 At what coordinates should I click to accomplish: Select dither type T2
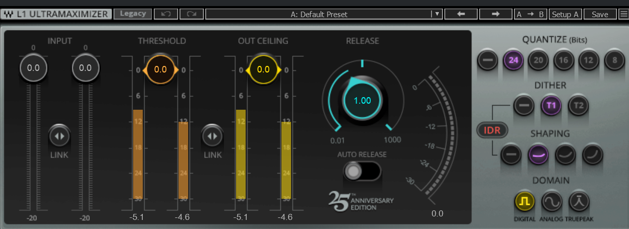click(x=578, y=105)
